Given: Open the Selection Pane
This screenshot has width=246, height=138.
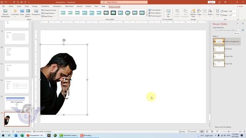Looking at the screenshot, I should [x=193, y=13].
